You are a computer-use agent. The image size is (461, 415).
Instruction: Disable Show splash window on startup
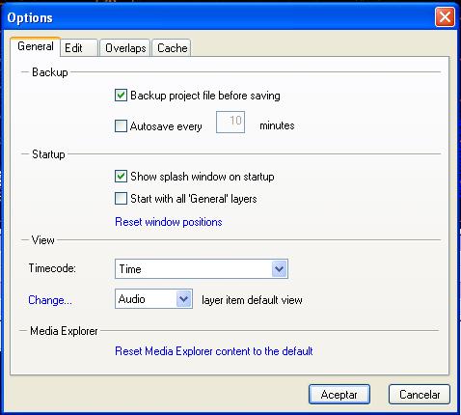click(x=121, y=177)
